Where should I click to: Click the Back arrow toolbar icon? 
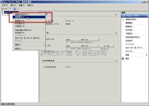3,9
